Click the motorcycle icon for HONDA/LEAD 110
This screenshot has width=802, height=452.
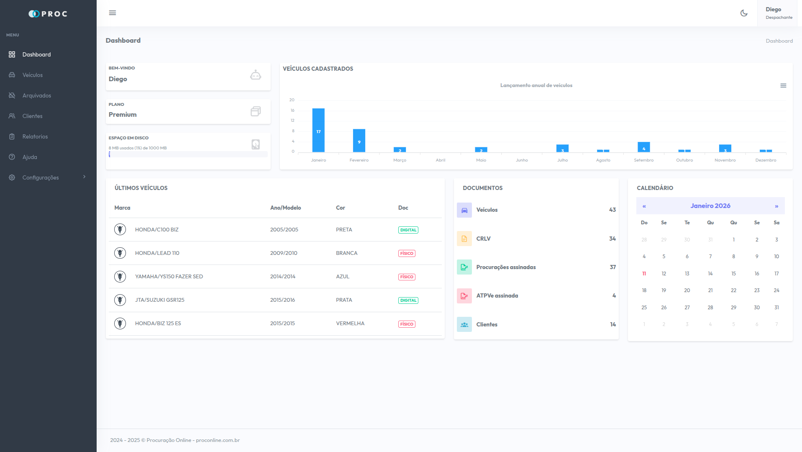(x=120, y=253)
